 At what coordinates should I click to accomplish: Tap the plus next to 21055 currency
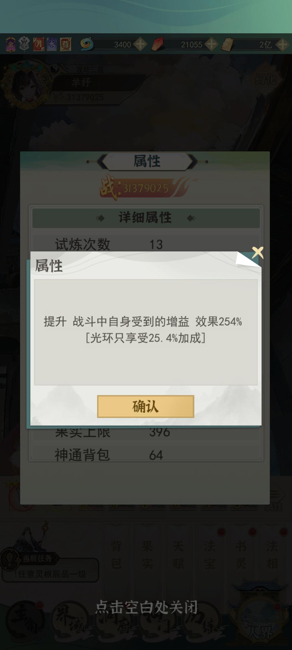211,44
